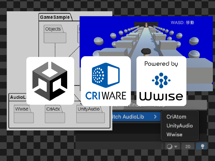215x161 pixels.
Task: Choose Wwise from the AudioLib submenu
Action: tap(174, 134)
